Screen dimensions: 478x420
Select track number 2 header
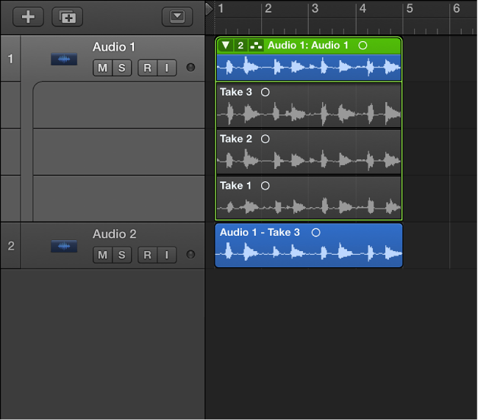(10, 245)
